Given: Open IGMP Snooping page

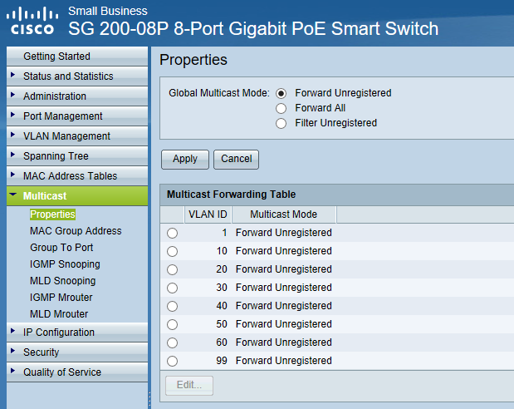Looking at the screenshot, I should tap(65, 264).
